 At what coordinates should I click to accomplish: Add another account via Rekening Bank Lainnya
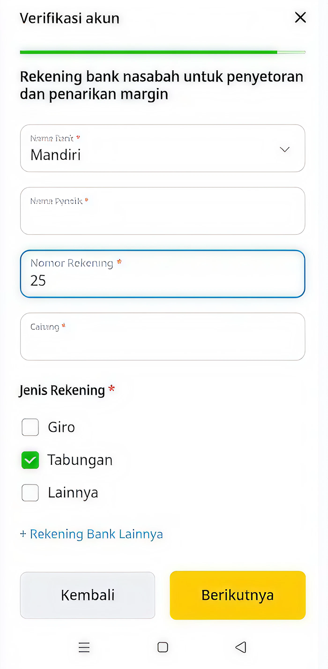(91, 534)
